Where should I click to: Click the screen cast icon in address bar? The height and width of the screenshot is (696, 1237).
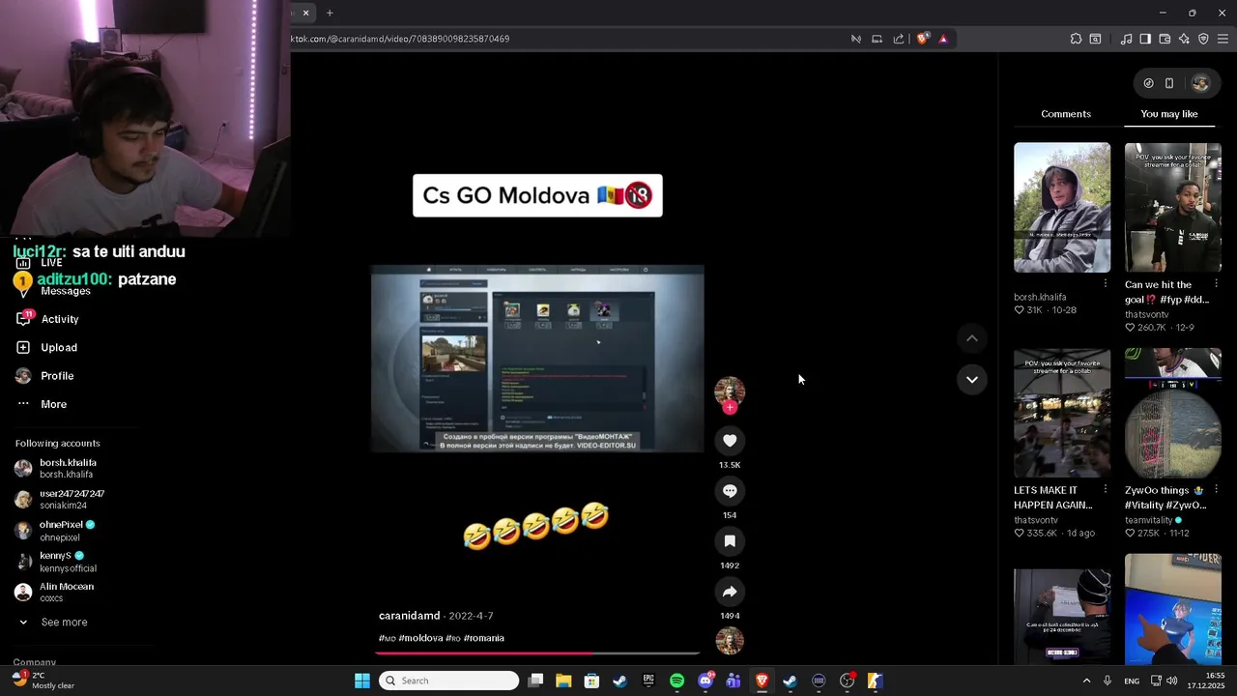point(877,39)
